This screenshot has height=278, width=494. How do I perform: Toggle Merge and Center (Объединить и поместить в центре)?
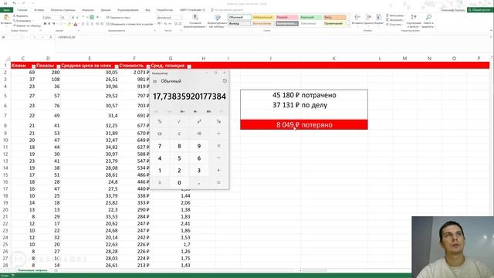coord(130,24)
